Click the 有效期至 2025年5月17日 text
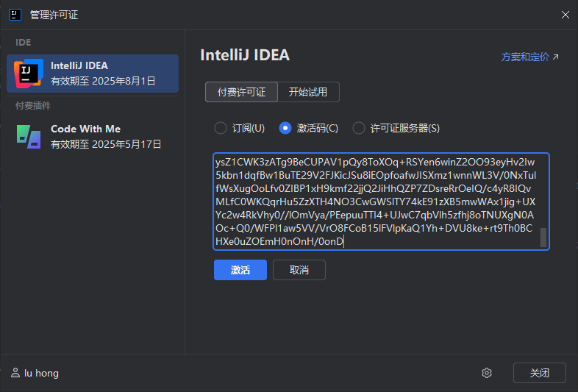The width and height of the screenshot is (578, 392). (x=106, y=144)
